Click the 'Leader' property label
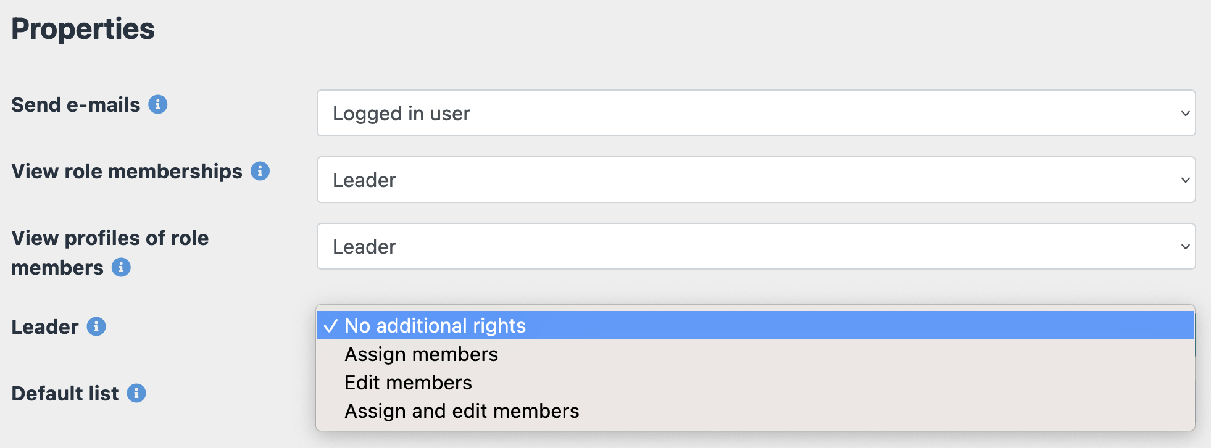Screen dimensions: 1211x448 click(x=45, y=327)
